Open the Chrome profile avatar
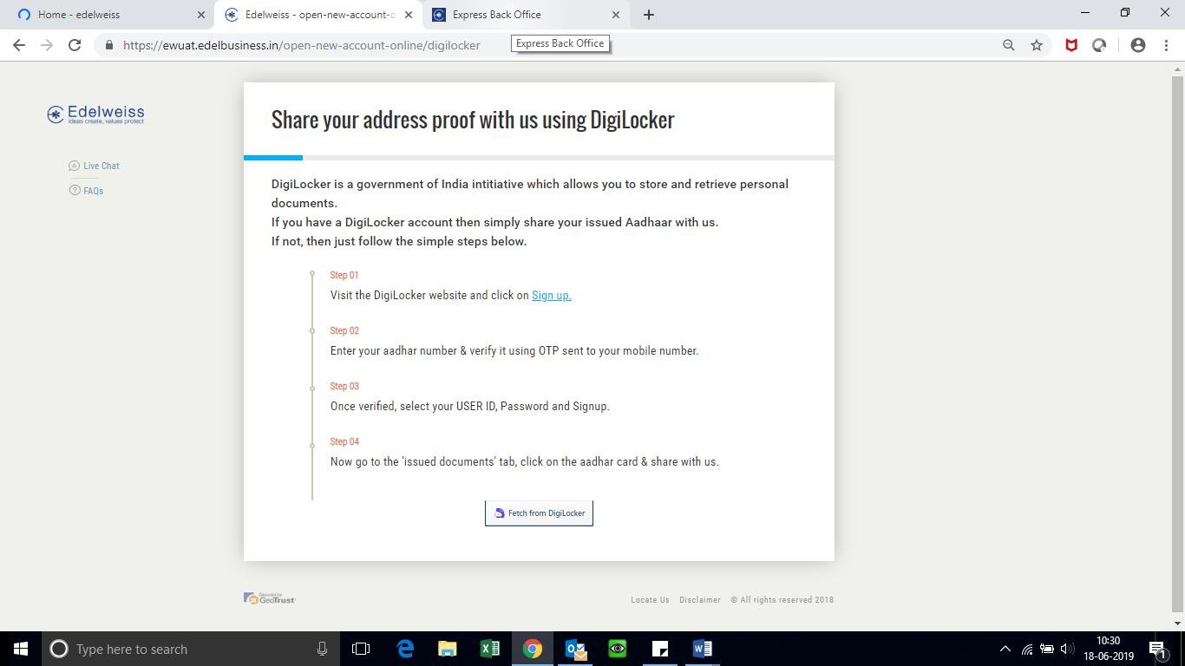 1138,45
